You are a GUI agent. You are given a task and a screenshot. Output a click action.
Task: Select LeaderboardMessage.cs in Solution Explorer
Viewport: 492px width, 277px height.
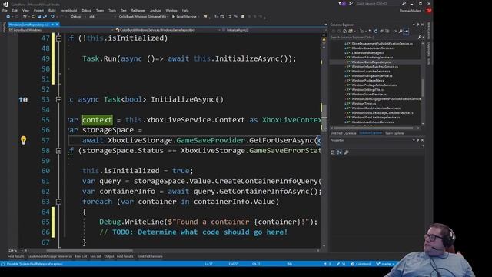coord(367,53)
